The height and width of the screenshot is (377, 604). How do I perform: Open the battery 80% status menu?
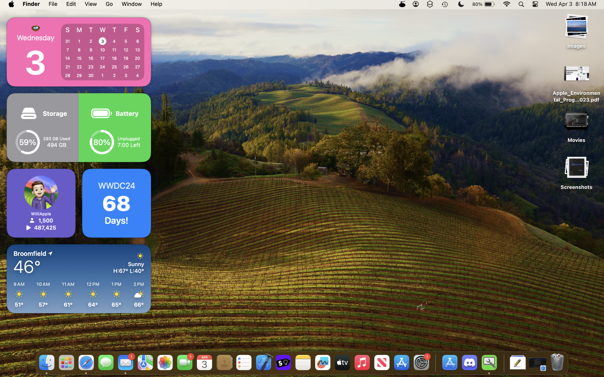[x=484, y=4]
